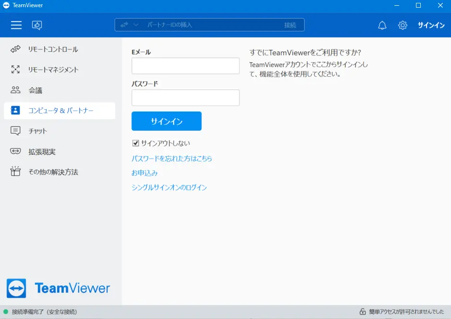Open settings gear icon
Viewport: 451px width, 319px height.
pyautogui.click(x=403, y=25)
